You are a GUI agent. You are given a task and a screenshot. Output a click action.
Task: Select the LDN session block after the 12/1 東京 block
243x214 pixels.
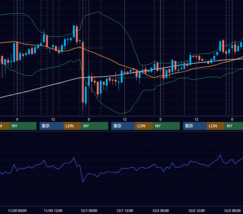pyautogui.click(x=144, y=126)
